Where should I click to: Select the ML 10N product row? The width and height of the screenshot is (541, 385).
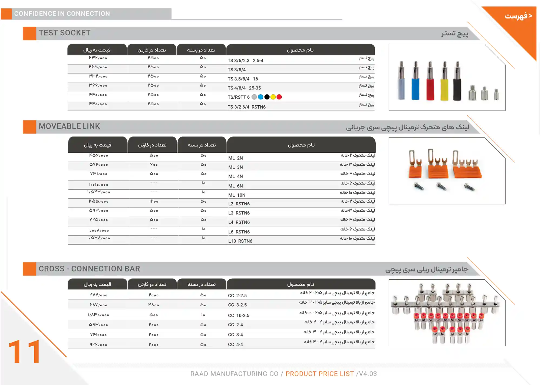point(237,195)
